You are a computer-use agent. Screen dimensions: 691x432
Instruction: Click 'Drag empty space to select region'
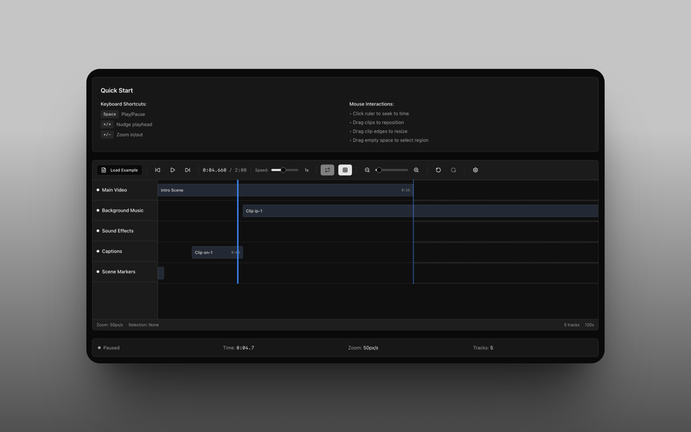[x=390, y=140]
